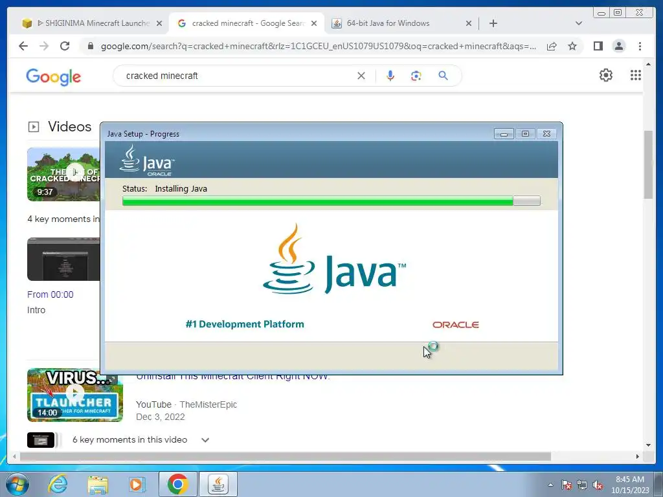Show hidden system tray icons
The height and width of the screenshot is (497, 663).
pos(550,485)
